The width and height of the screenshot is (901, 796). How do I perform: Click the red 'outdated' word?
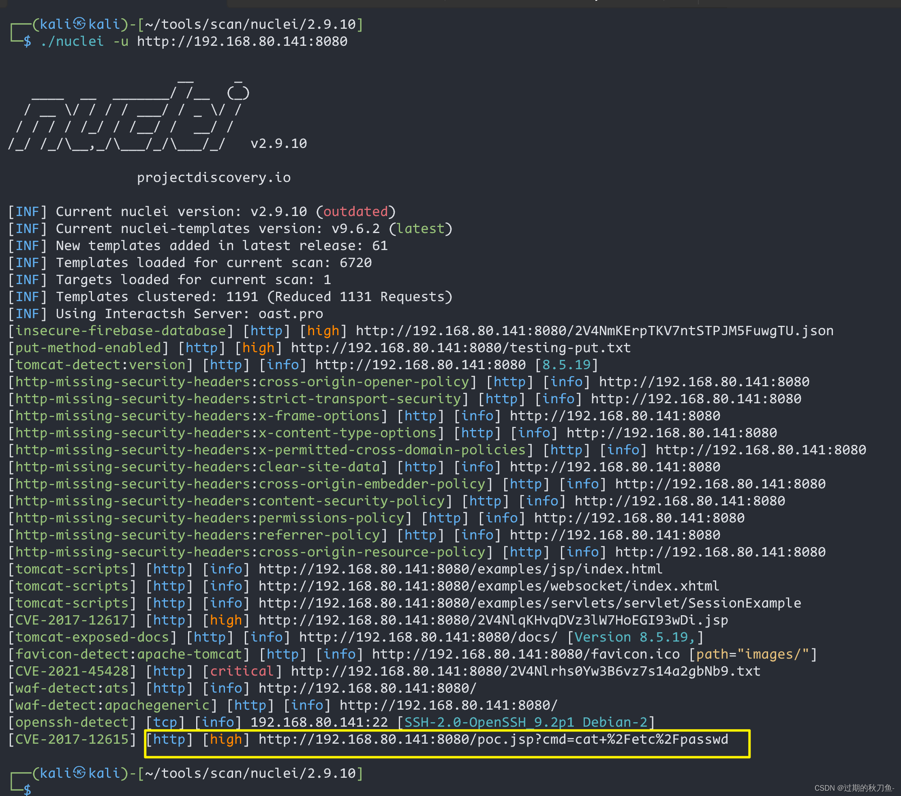click(356, 212)
